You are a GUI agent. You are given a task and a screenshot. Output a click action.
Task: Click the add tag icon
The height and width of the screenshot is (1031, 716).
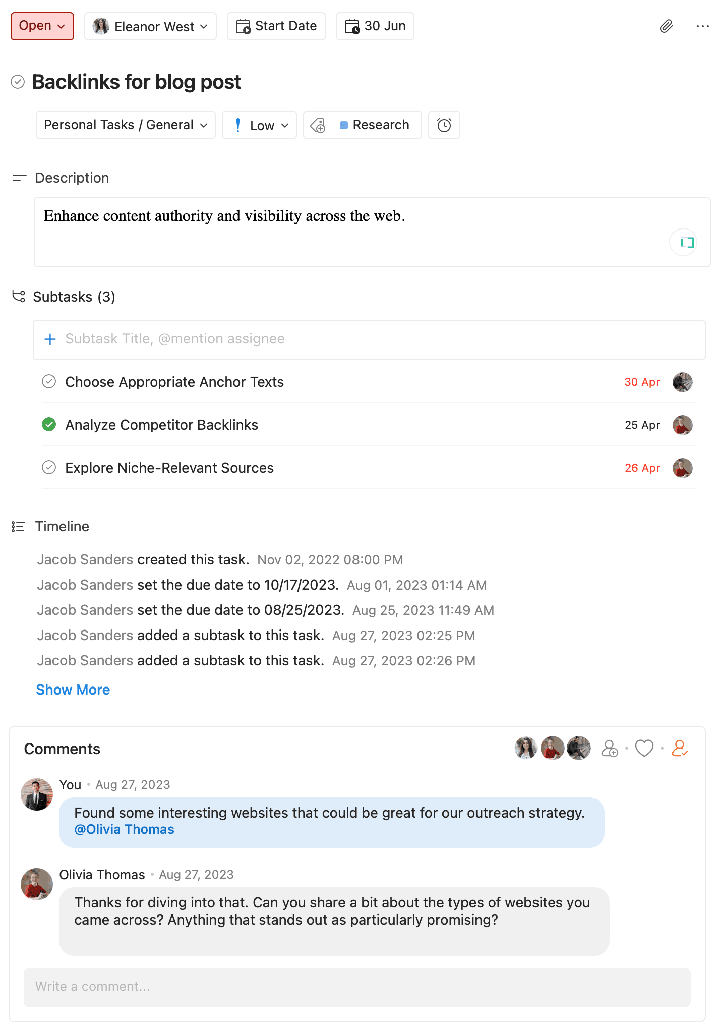coord(318,125)
